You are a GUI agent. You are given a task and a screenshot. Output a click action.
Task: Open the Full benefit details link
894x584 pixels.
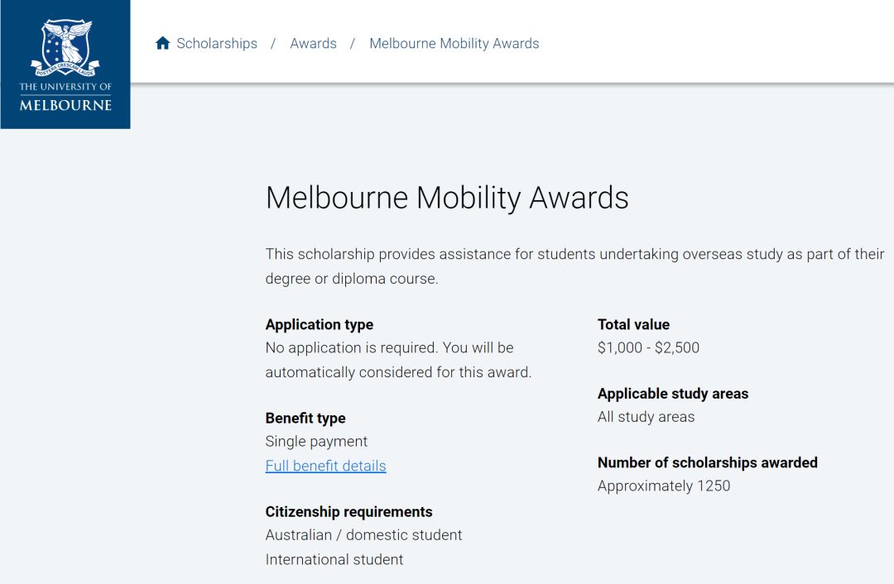(325, 466)
